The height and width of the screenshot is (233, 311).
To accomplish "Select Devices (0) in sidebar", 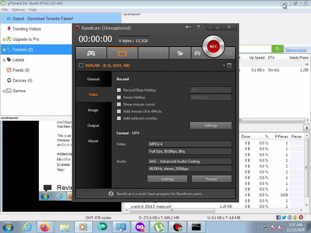I will point(22,80).
